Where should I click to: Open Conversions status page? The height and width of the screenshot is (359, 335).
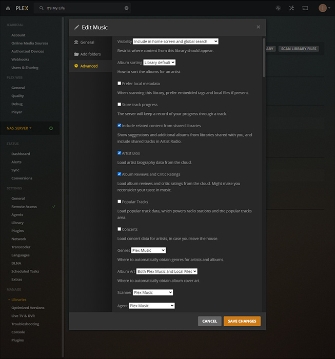coord(22,178)
